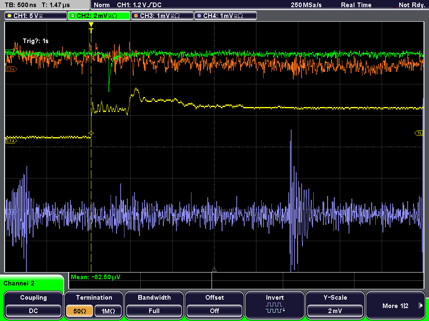Screen dimensions: 429x321
Task: Select the CH2: 2 mV channel tab
Action: (x=99, y=16)
